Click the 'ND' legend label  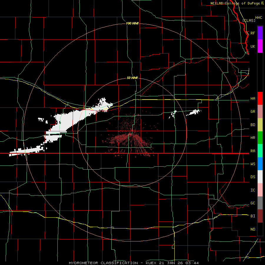[253, 229]
